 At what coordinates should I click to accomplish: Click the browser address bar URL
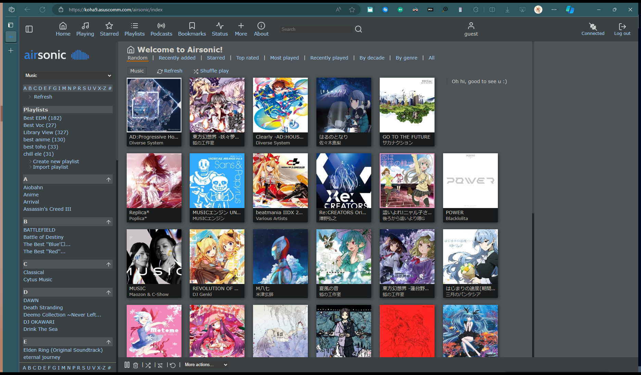pos(116,10)
